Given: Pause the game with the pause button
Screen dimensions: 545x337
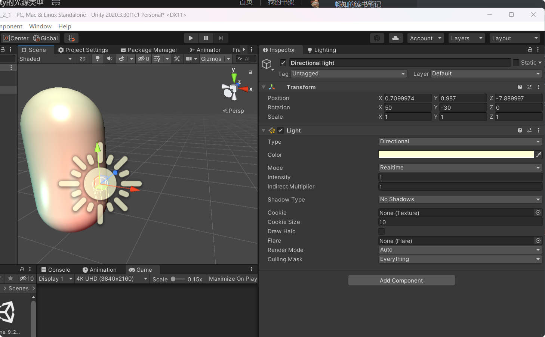Looking at the screenshot, I should pyautogui.click(x=206, y=38).
